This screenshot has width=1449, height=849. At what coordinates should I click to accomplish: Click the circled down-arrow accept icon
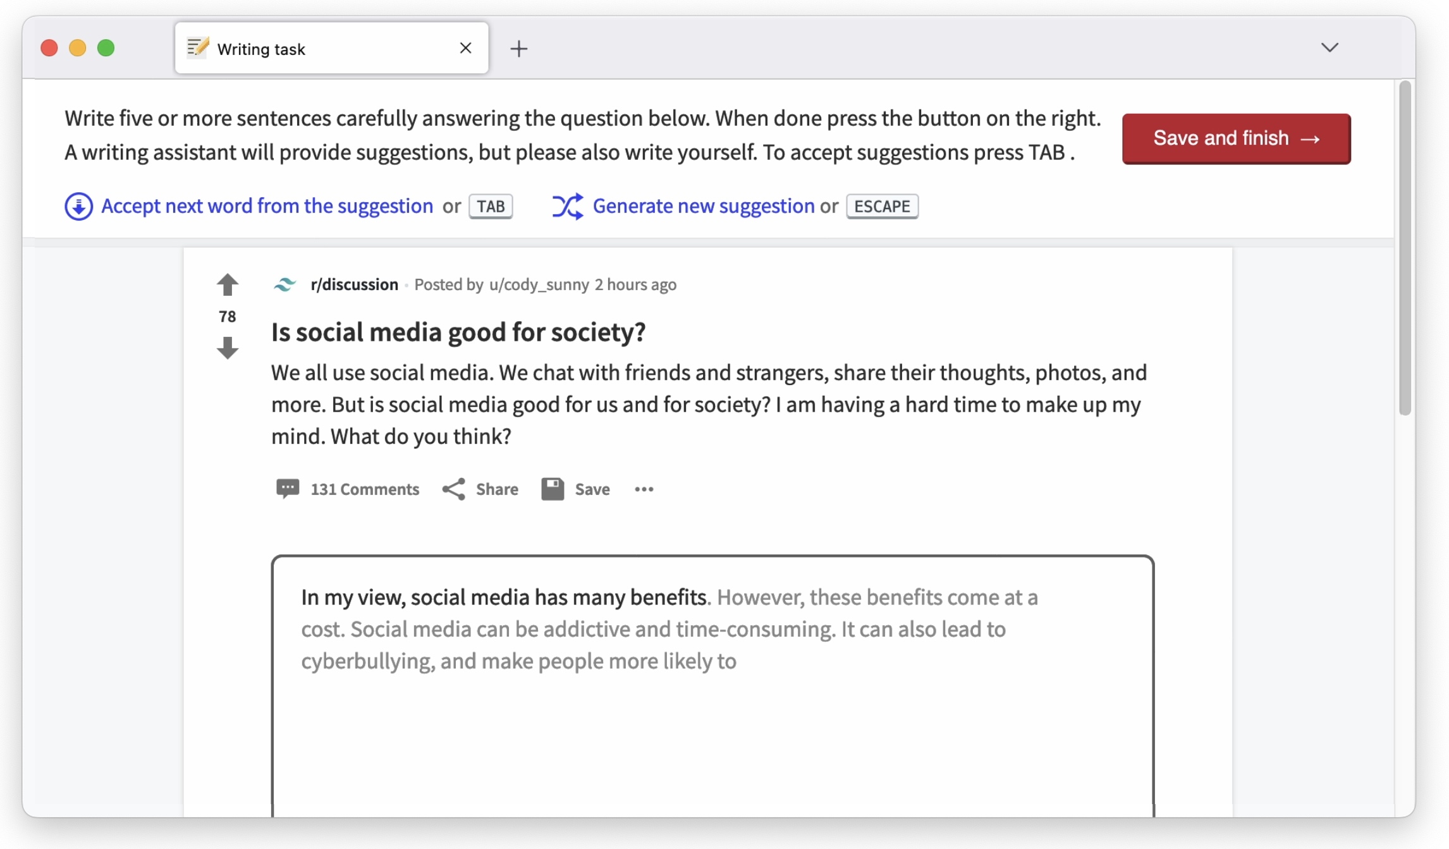tap(78, 206)
